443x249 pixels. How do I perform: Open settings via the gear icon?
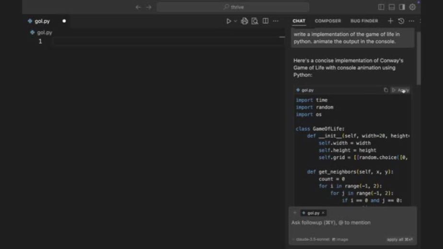click(x=412, y=7)
